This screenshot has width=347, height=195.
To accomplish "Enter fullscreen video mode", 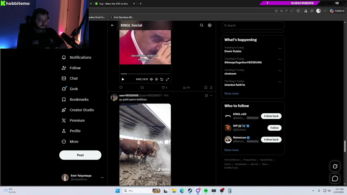I will [167, 79].
